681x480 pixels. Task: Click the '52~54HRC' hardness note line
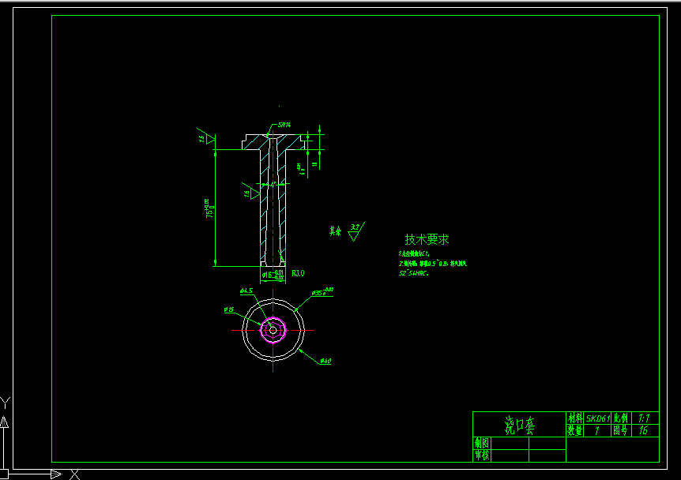(x=413, y=273)
